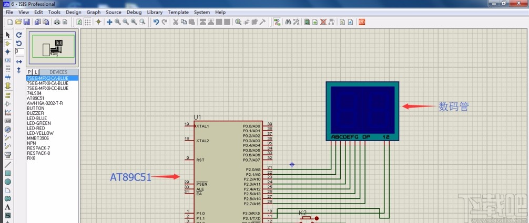The width and height of the screenshot is (529, 223).
Task: Open the Property Assignment tool
Action: point(296,22)
